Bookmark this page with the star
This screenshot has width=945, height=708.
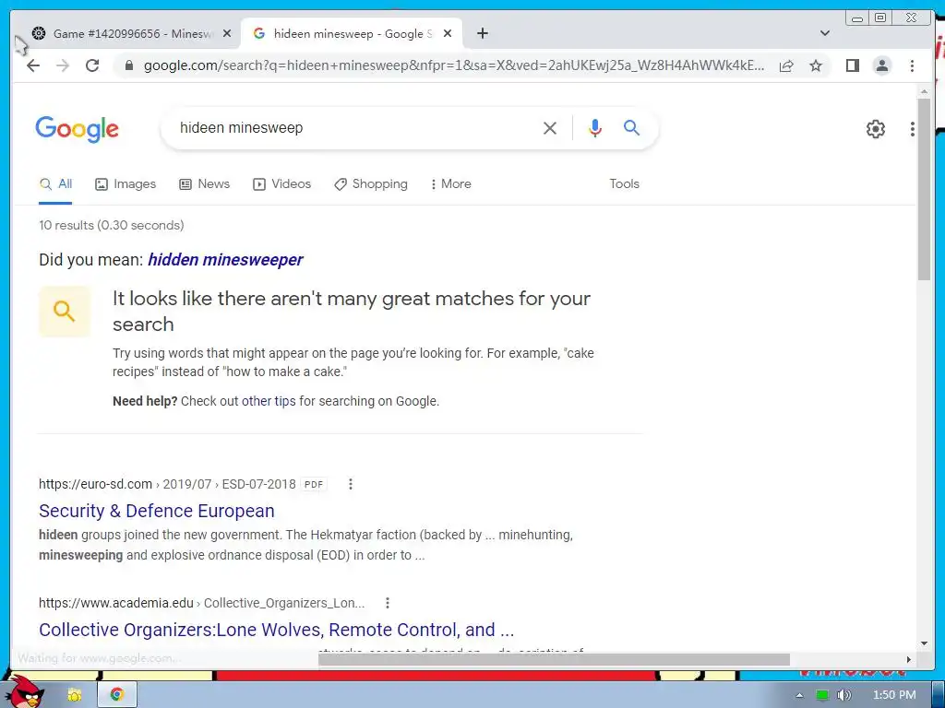click(816, 65)
